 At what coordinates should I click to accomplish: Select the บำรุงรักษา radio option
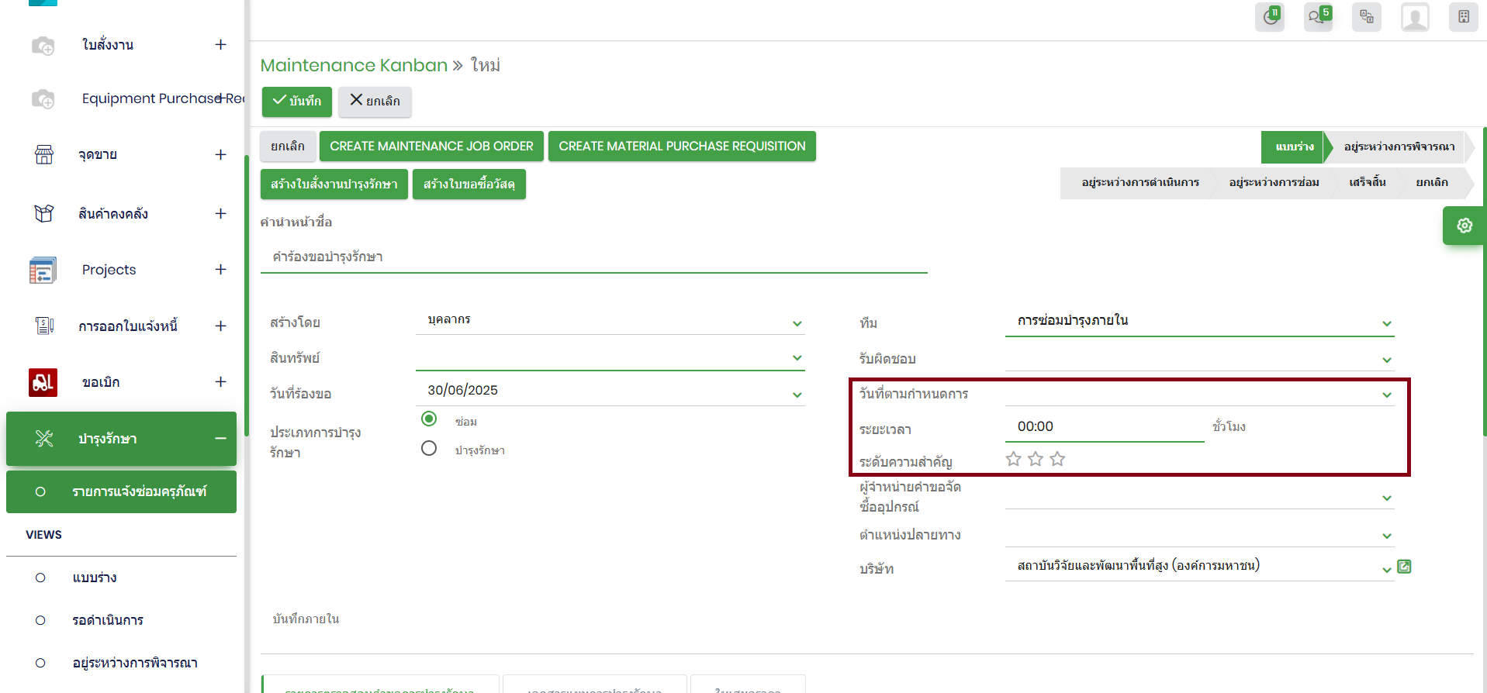coord(429,449)
